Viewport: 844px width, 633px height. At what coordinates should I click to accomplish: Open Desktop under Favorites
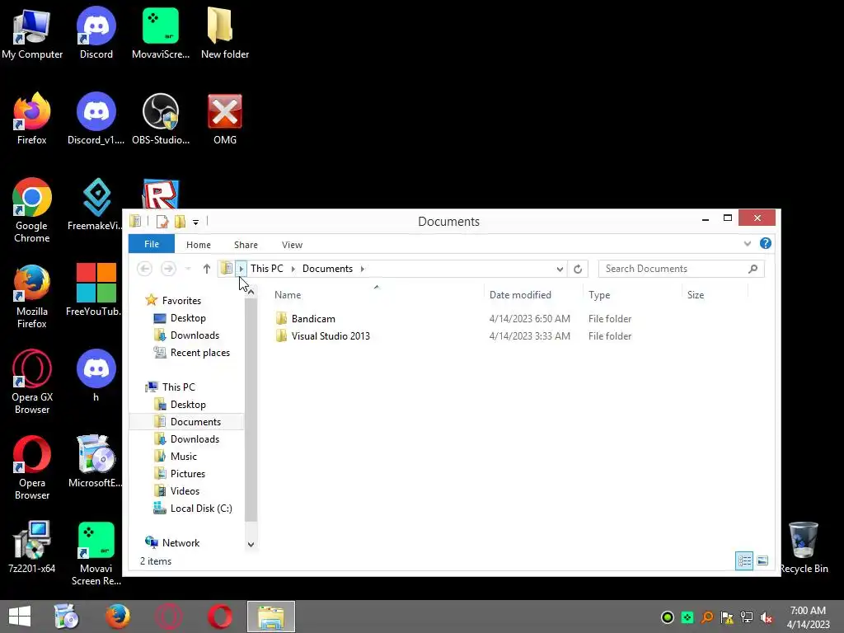pos(188,318)
